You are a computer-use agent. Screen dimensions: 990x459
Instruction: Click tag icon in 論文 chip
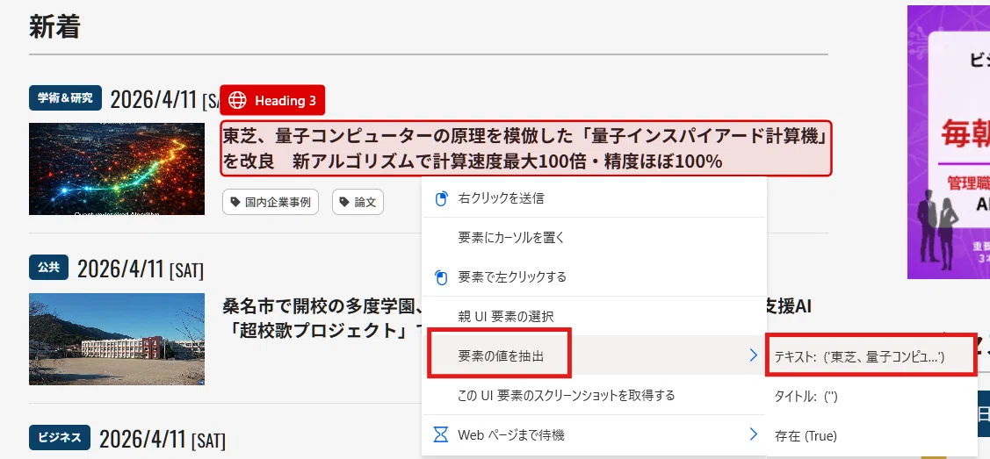click(x=344, y=202)
